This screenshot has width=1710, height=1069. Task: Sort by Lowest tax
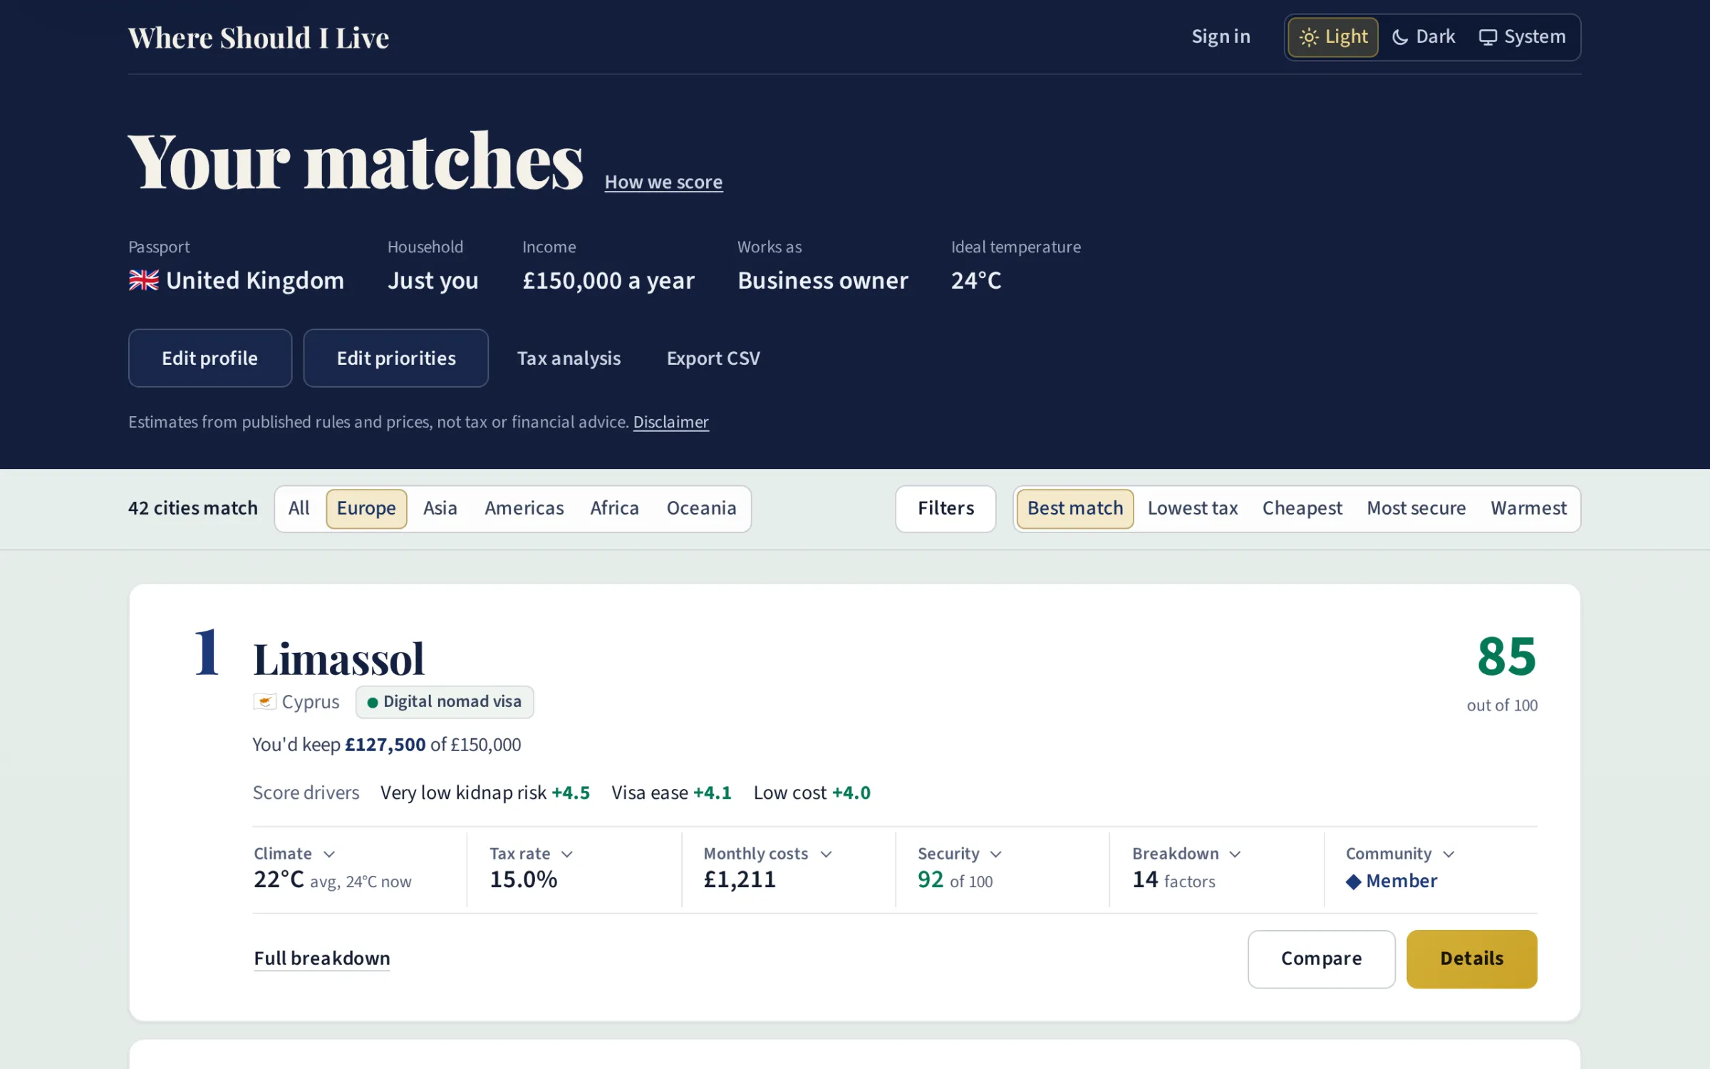click(x=1193, y=509)
